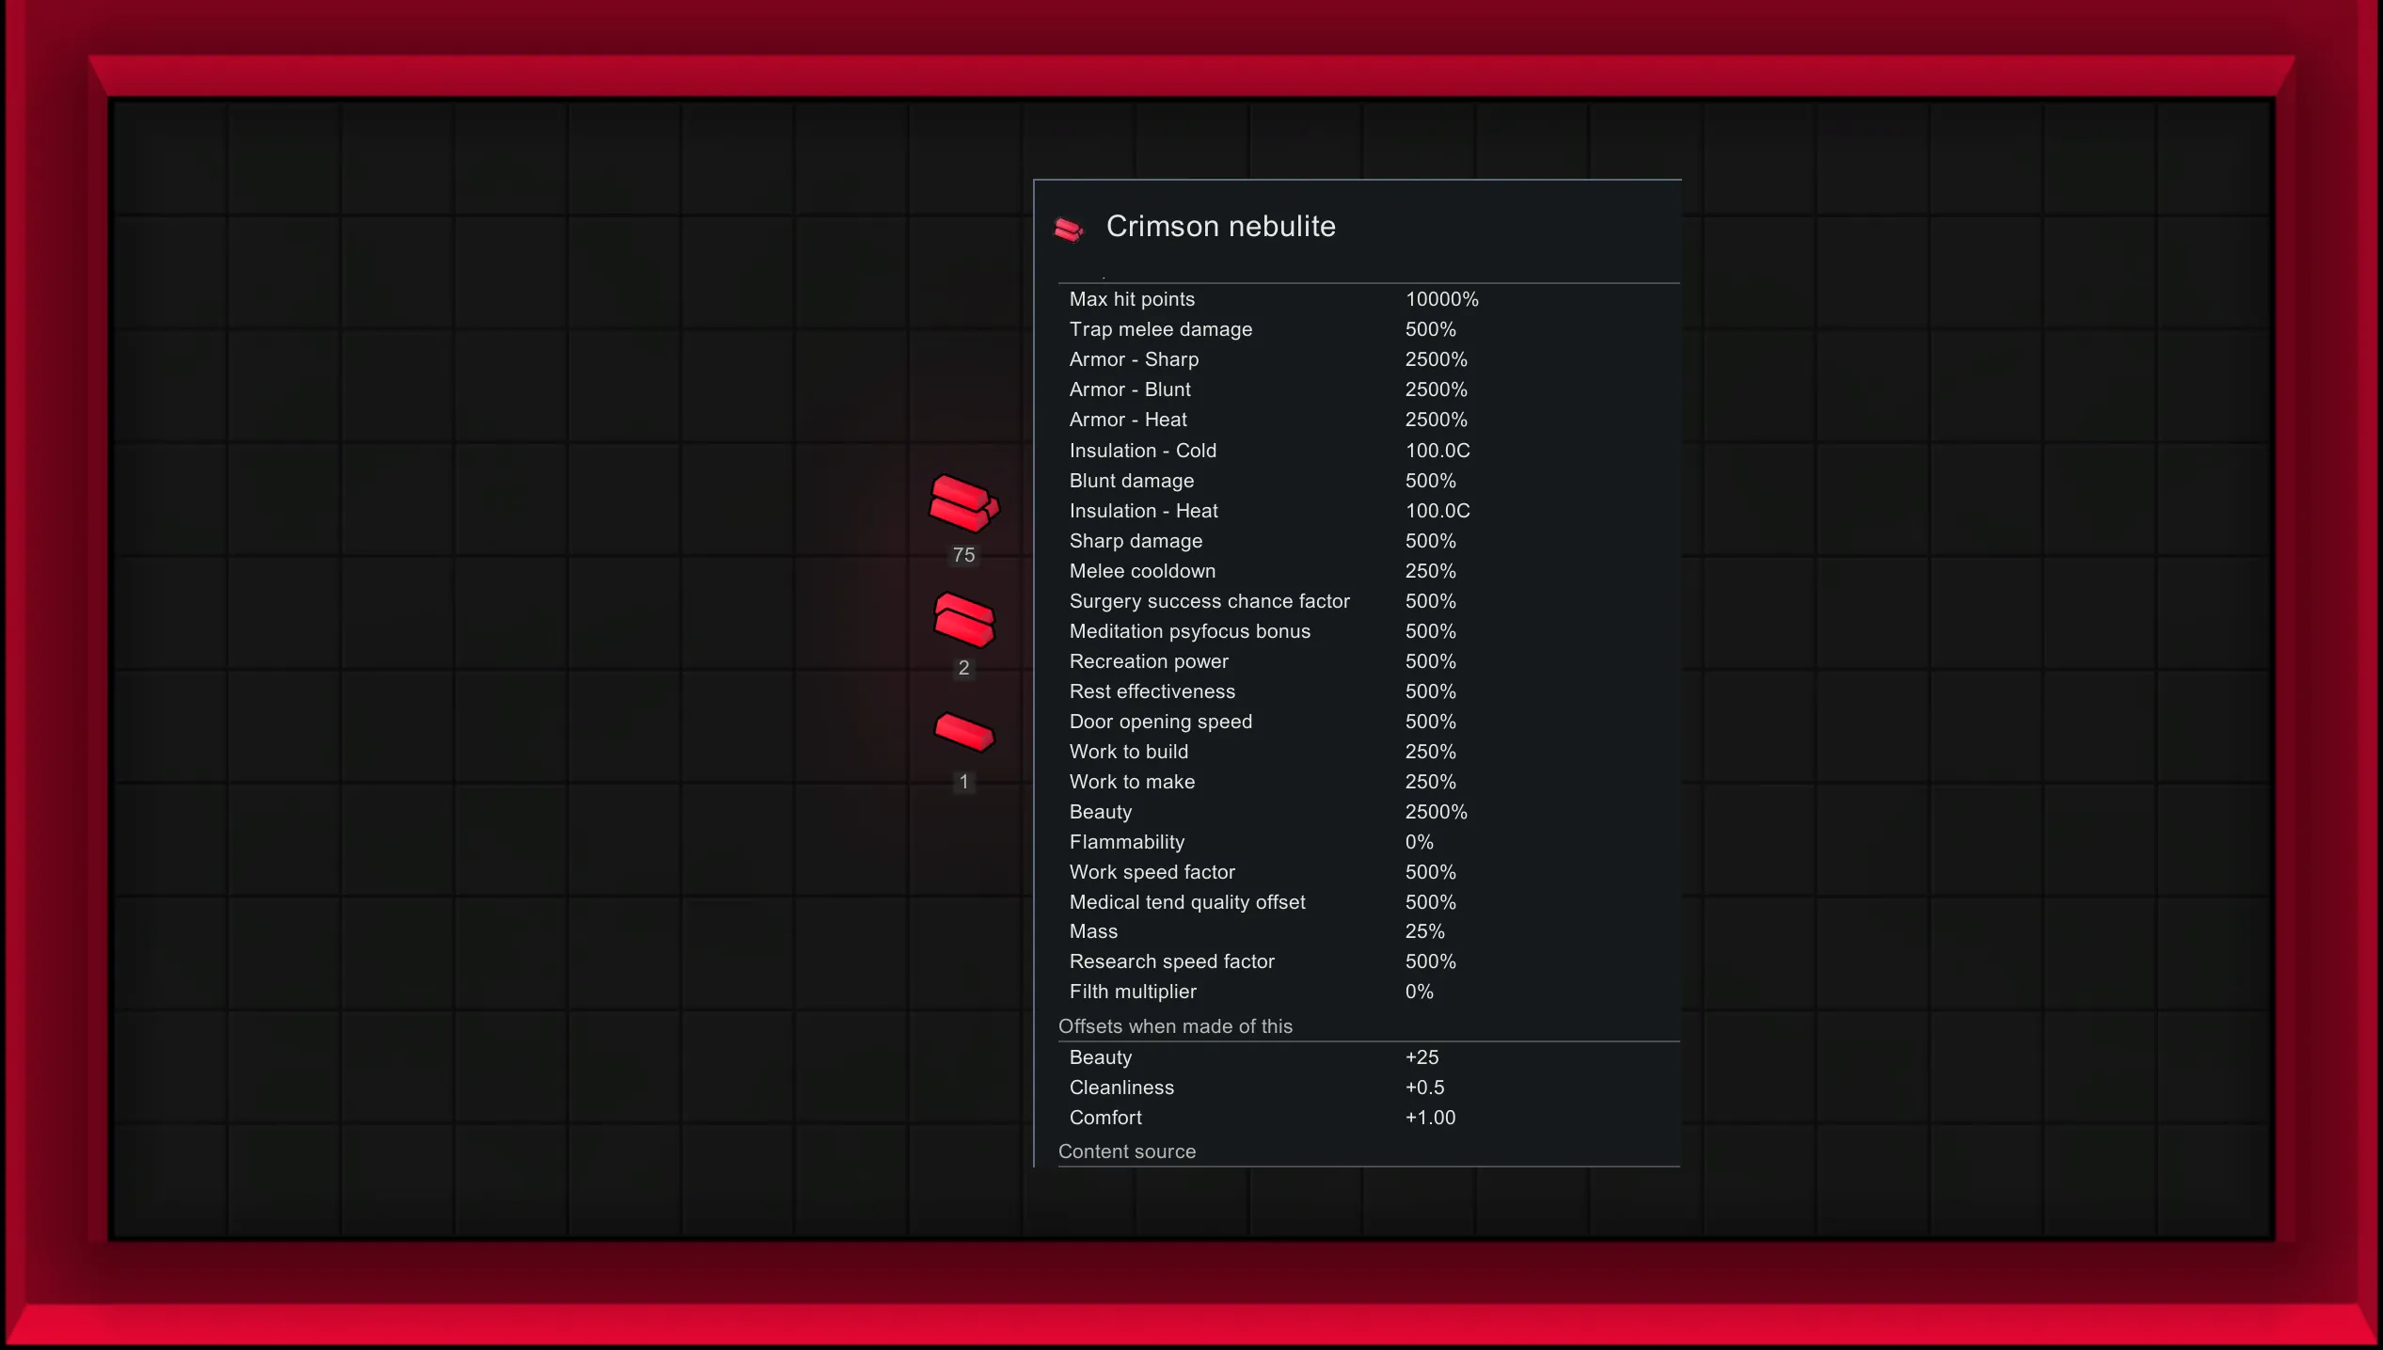Click Offsets when made of this header
Image resolution: width=2383 pixels, height=1350 pixels.
[x=1175, y=1026]
